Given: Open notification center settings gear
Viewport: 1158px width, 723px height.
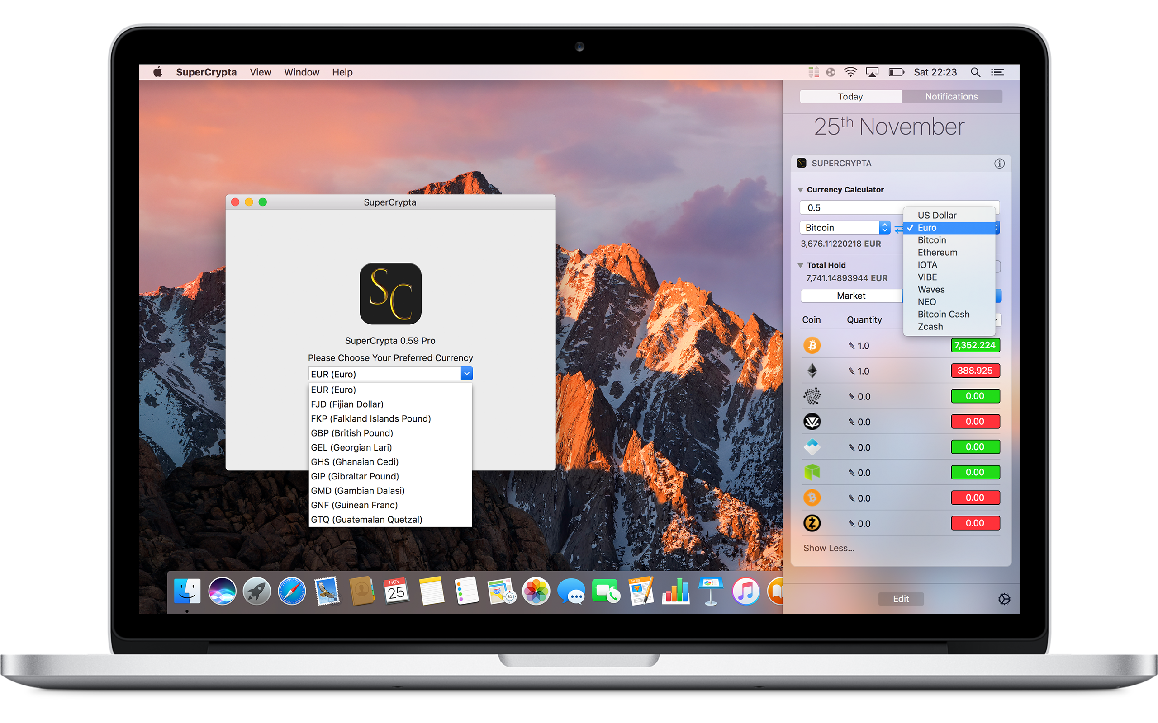Looking at the screenshot, I should 1004,599.
